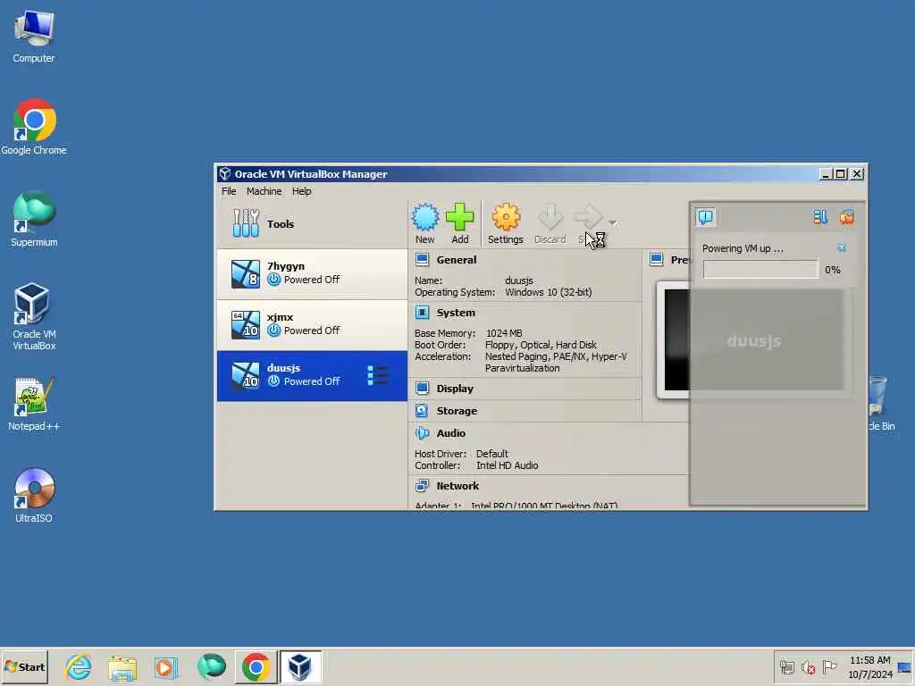Click the Start arrow toolbar icon

pos(588,222)
